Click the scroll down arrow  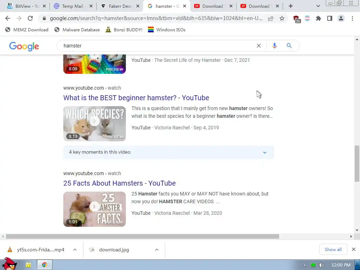click(357, 230)
